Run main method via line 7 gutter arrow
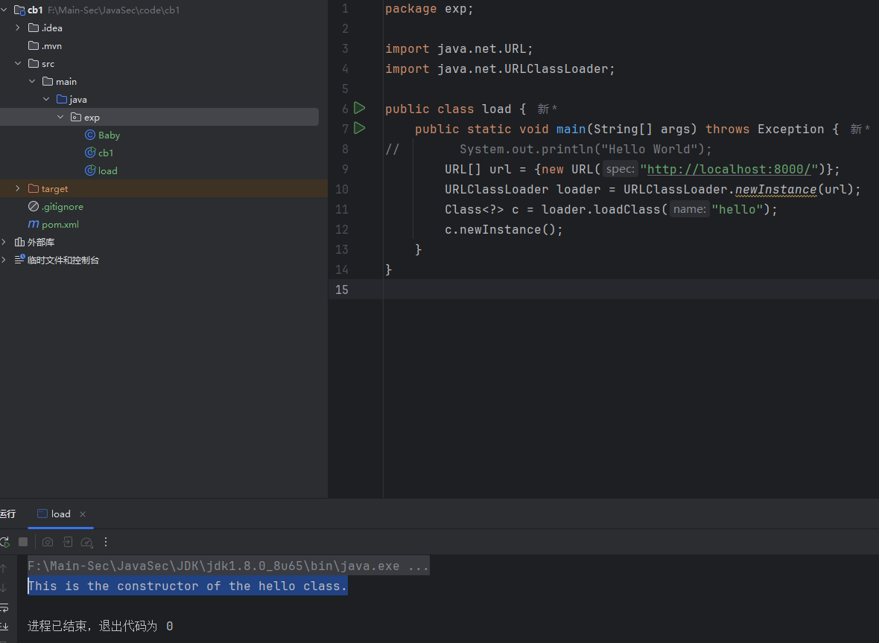 359,128
